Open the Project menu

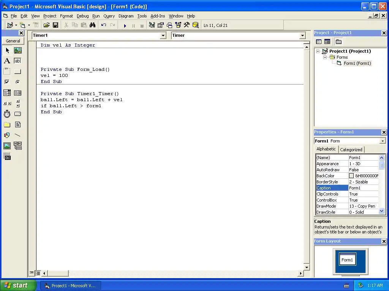(50, 16)
